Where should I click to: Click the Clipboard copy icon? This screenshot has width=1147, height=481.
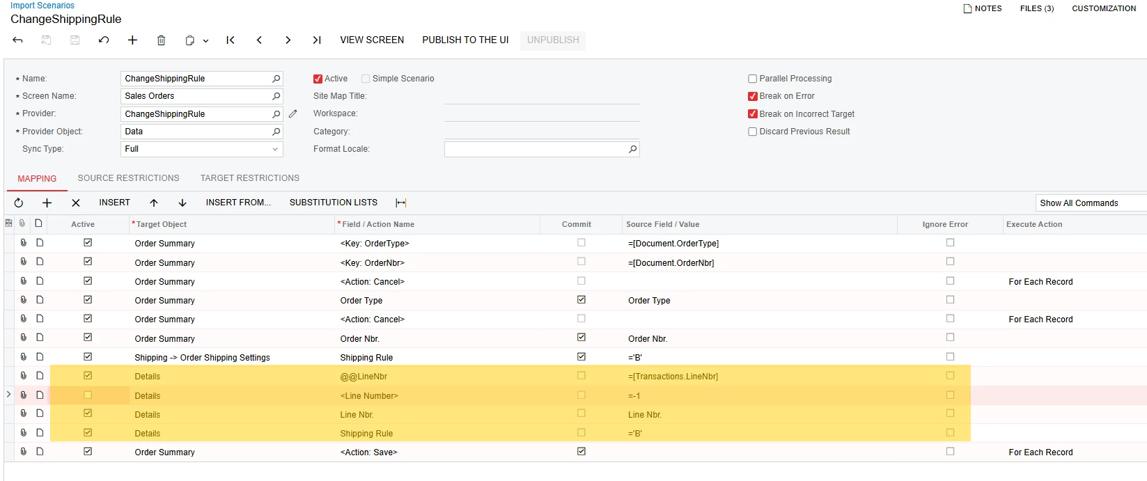click(x=189, y=40)
